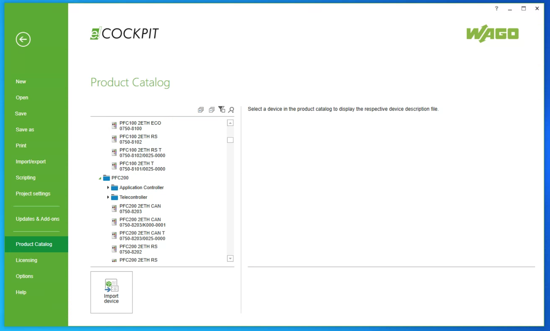The image size is (550, 331).
Task: Click catalog scrollbar down arrow
Action: (230, 259)
